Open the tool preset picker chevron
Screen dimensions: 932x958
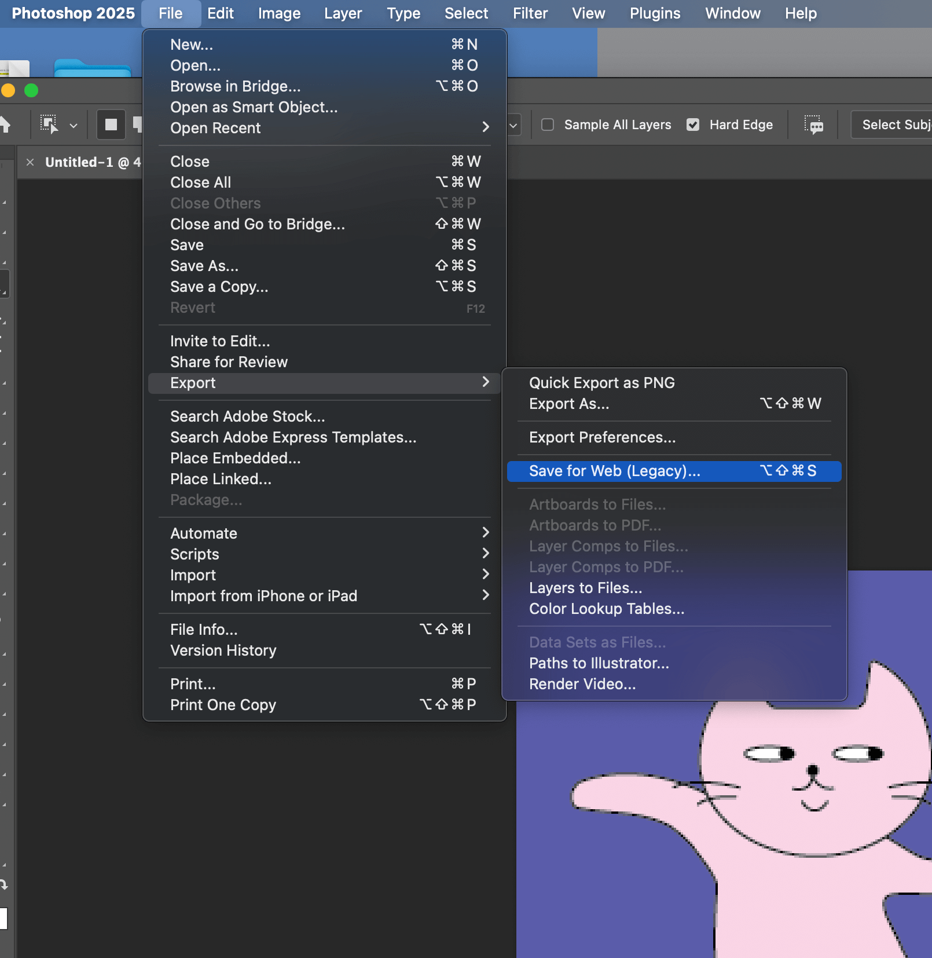pos(74,125)
